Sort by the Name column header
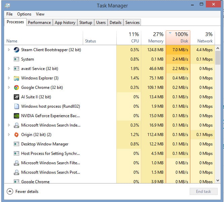 tap(44, 38)
